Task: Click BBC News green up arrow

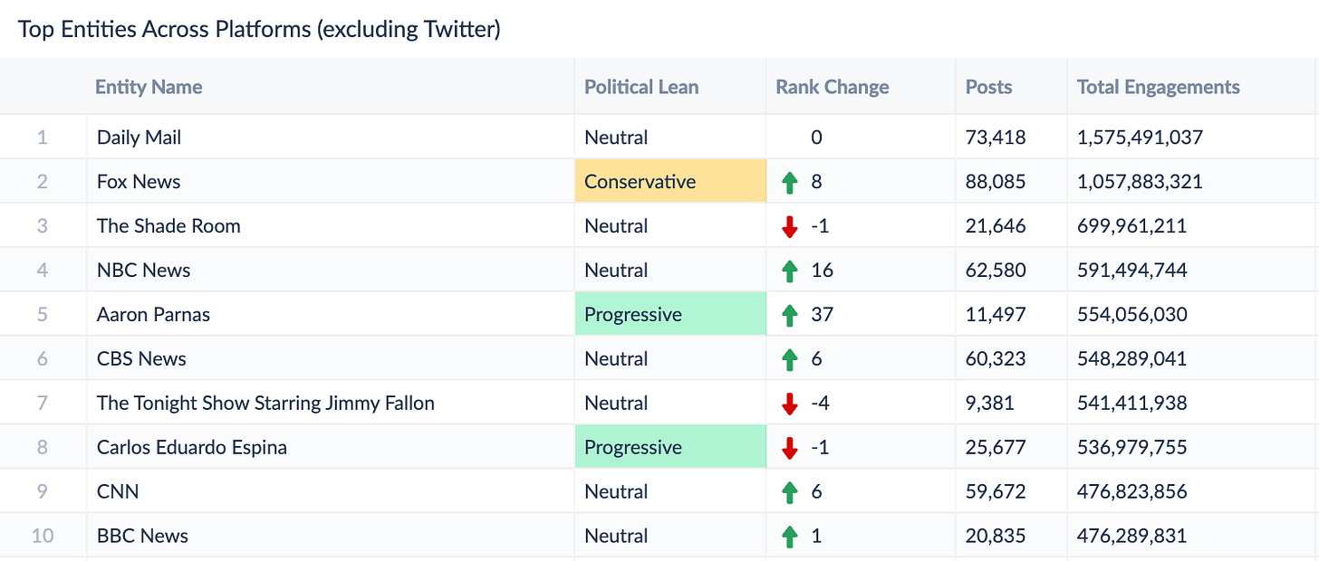Action: click(x=789, y=537)
